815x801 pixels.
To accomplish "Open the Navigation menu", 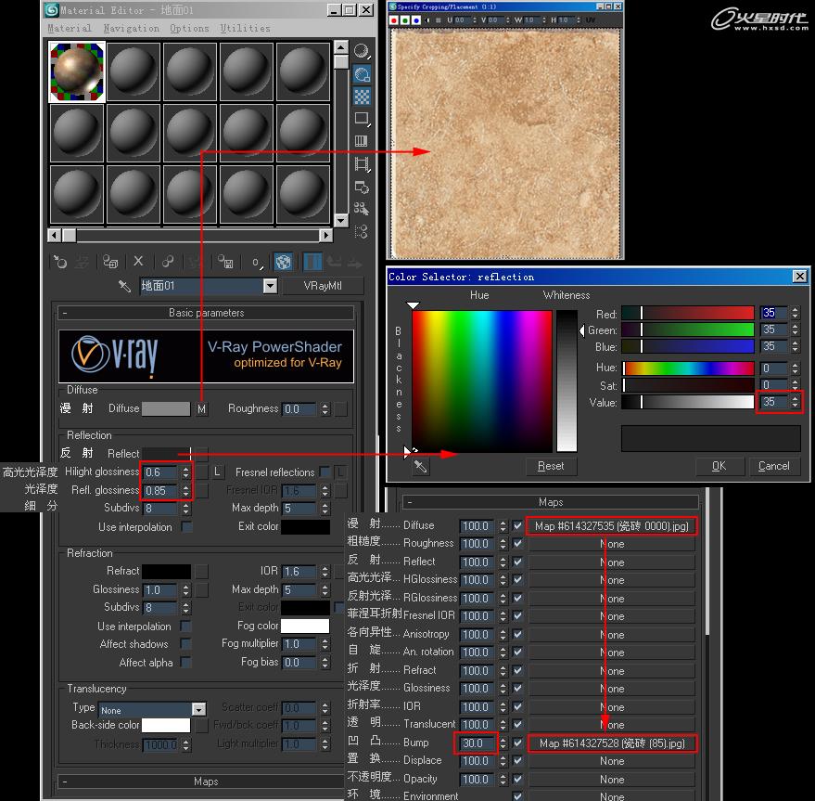I will tap(131, 28).
